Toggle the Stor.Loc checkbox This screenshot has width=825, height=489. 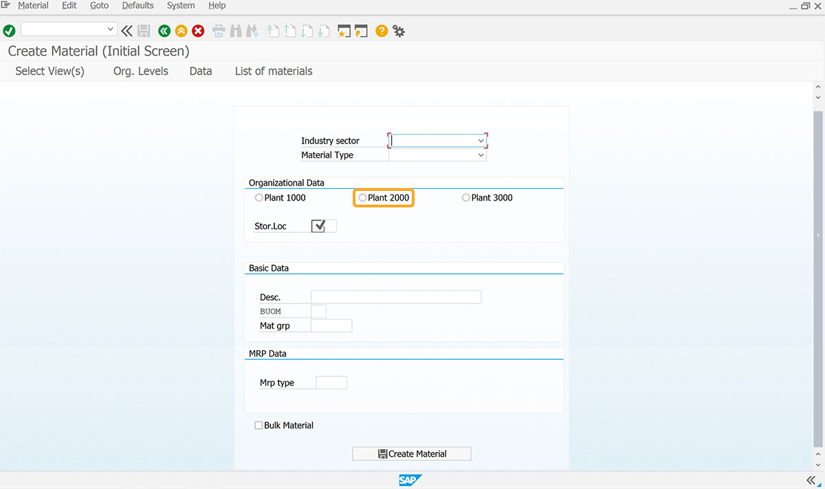tap(318, 226)
